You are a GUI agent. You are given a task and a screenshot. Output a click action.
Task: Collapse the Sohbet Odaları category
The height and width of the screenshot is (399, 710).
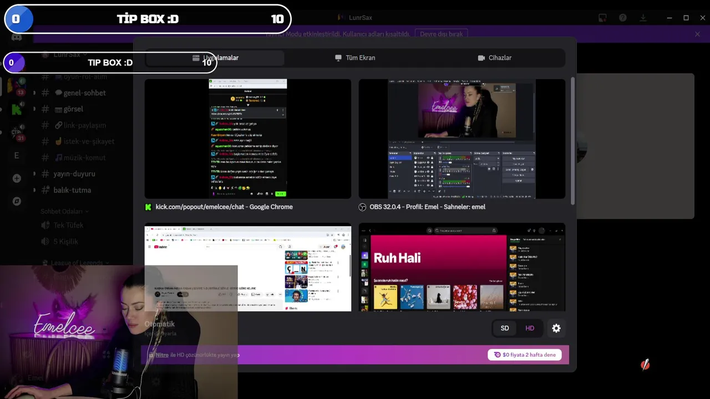tap(64, 211)
